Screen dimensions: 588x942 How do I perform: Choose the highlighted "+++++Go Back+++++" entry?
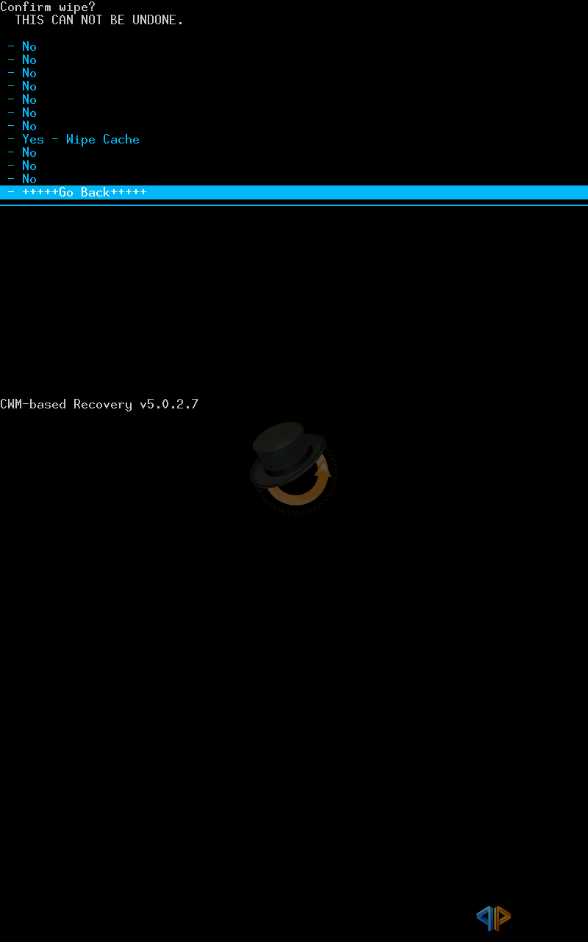click(294, 192)
